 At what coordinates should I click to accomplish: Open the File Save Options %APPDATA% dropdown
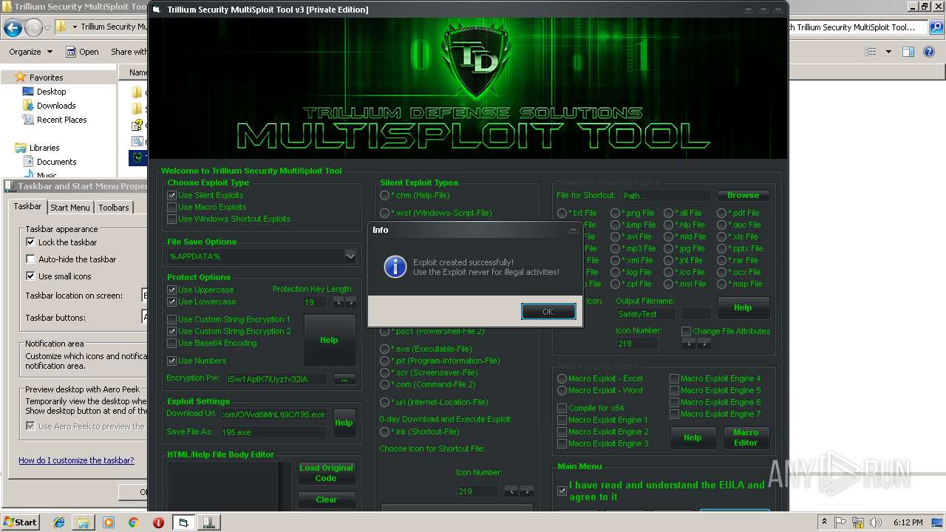(262, 256)
